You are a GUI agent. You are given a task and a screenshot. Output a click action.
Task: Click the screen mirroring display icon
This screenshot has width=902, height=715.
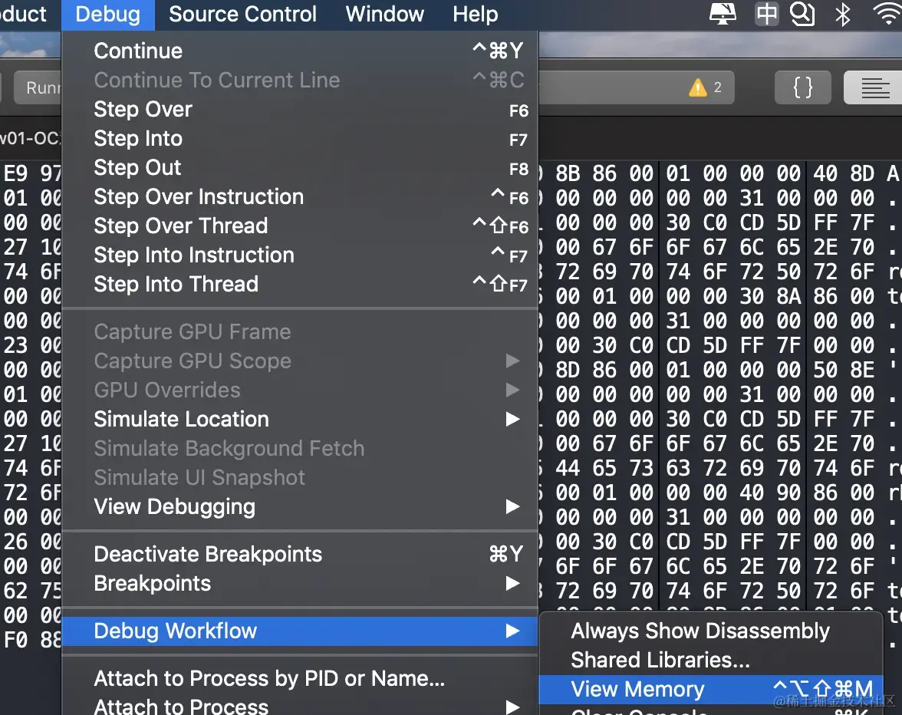pos(722,14)
